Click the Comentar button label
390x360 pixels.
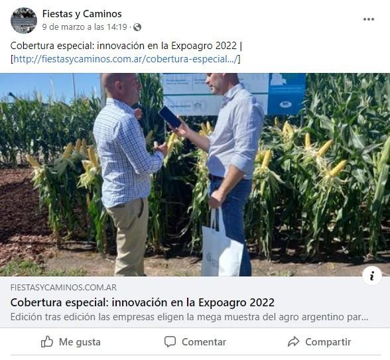[204, 342]
